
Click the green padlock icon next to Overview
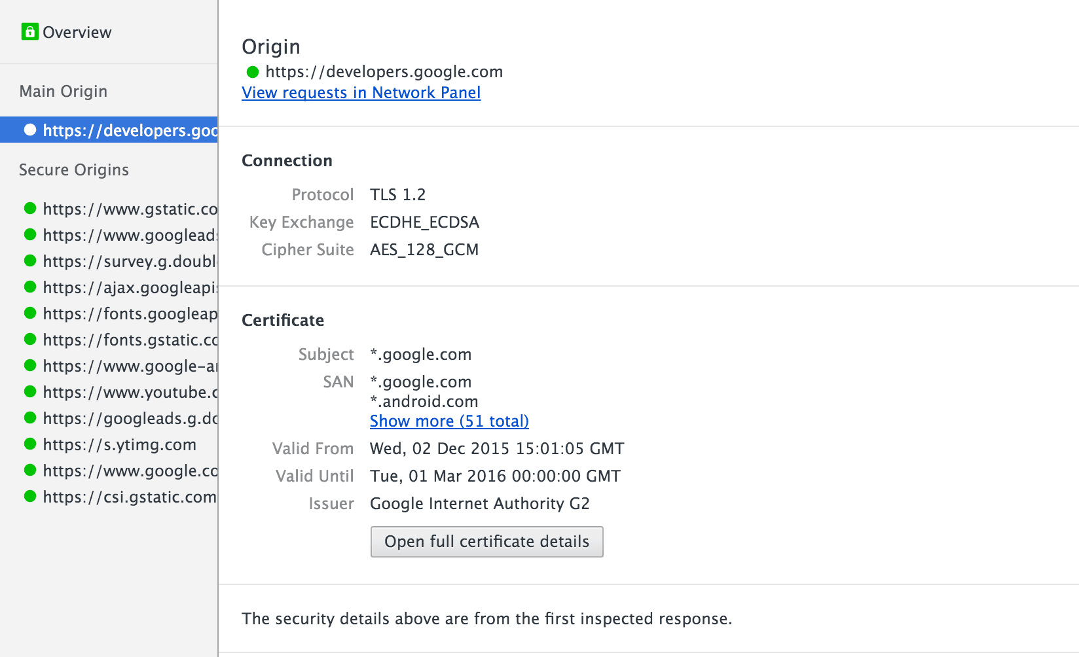point(30,31)
